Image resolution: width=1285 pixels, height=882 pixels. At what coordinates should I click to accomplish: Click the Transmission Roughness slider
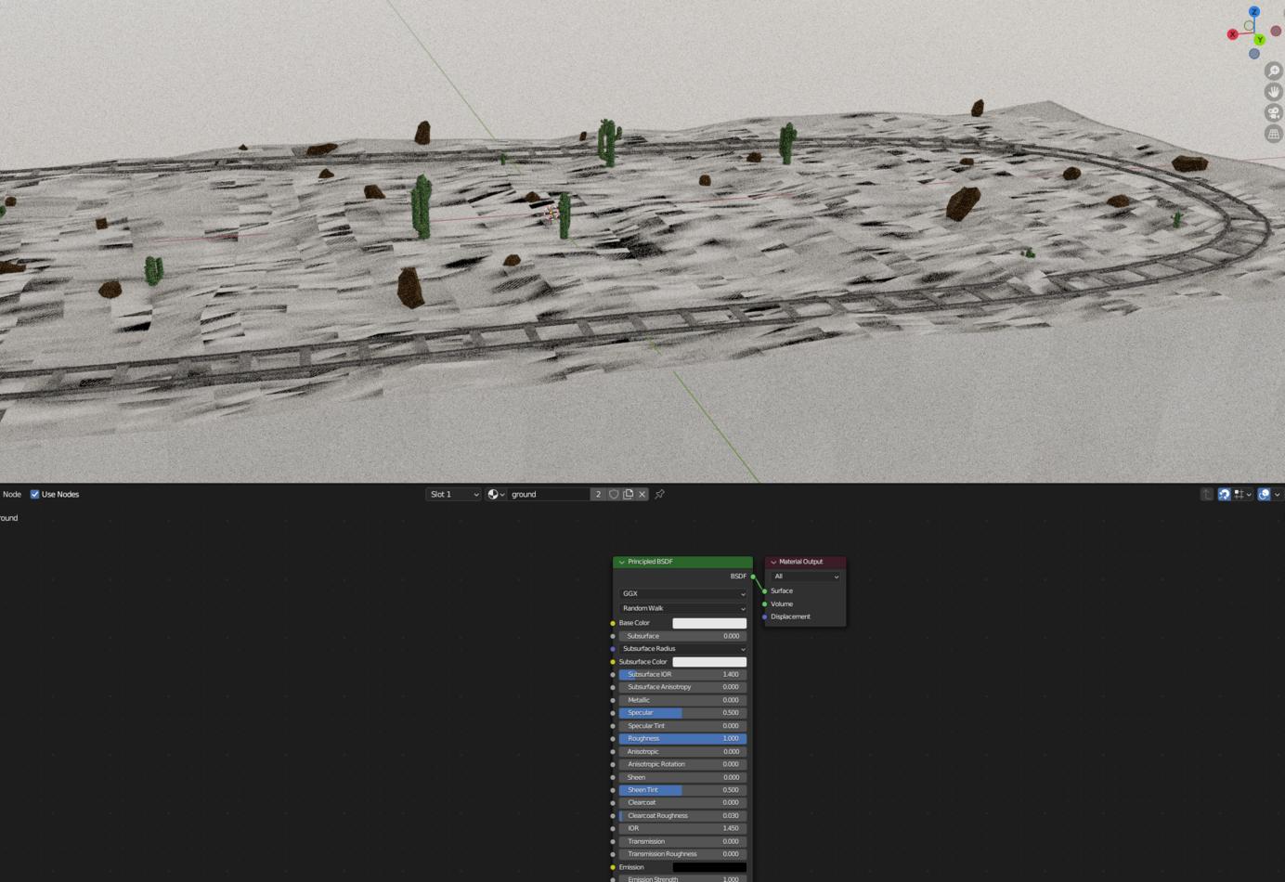[x=683, y=854]
